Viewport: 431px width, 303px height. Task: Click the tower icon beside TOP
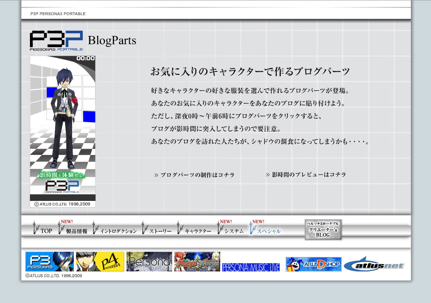(36, 228)
